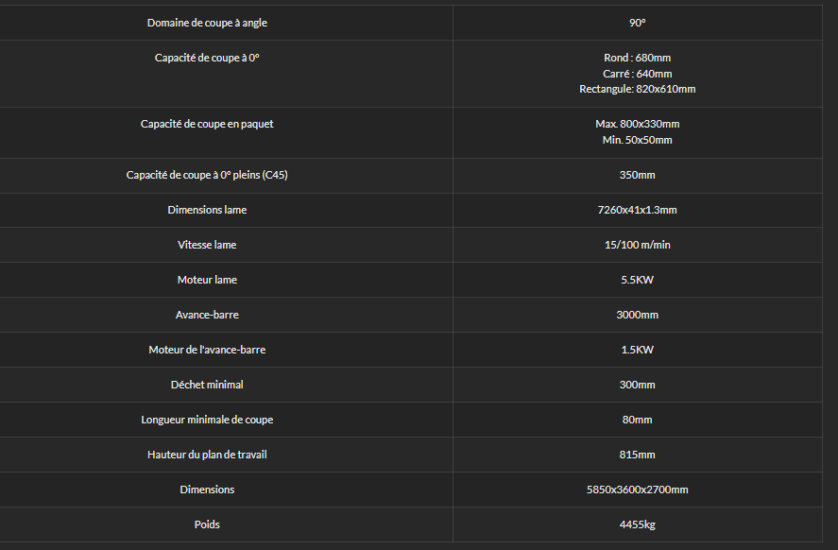Select the 4455kg 'Poids' value

pyautogui.click(x=637, y=524)
